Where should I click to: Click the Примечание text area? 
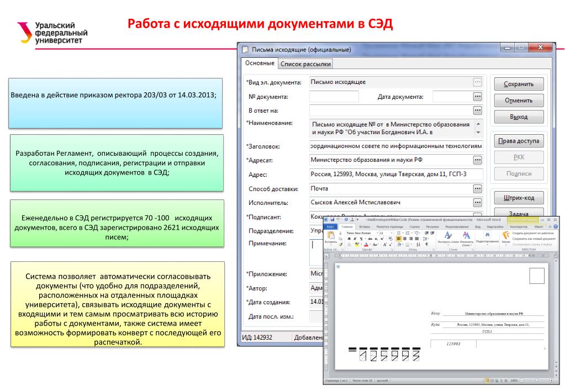pyautogui.click(x=316, y=252)
